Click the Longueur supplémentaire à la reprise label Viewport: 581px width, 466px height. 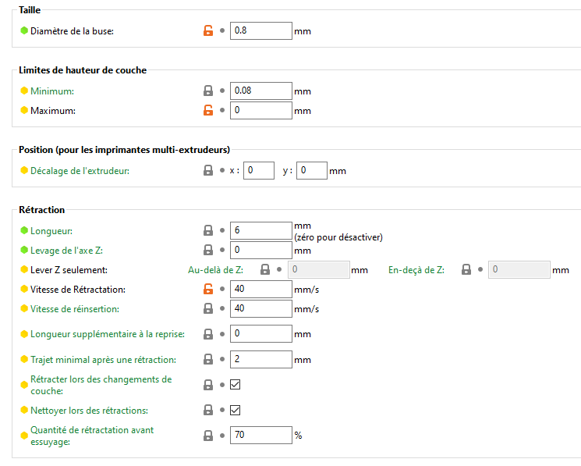107,334
